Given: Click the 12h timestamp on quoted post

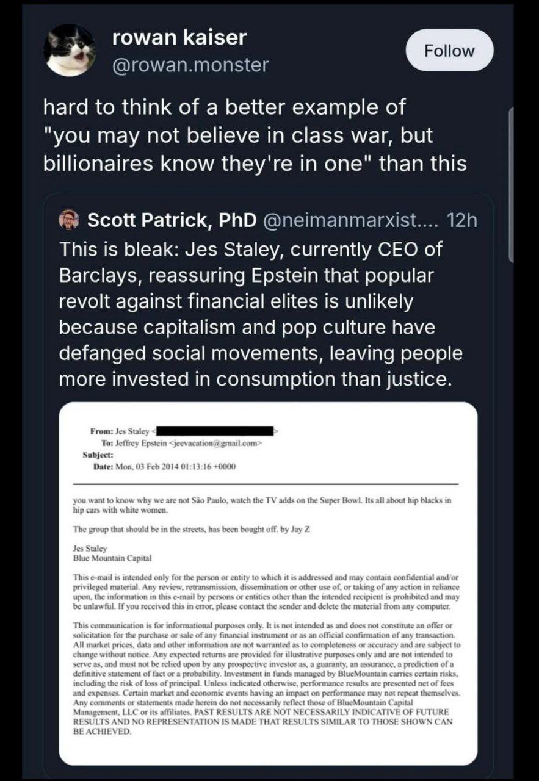Looking at the screenshot, I should 462,220.
